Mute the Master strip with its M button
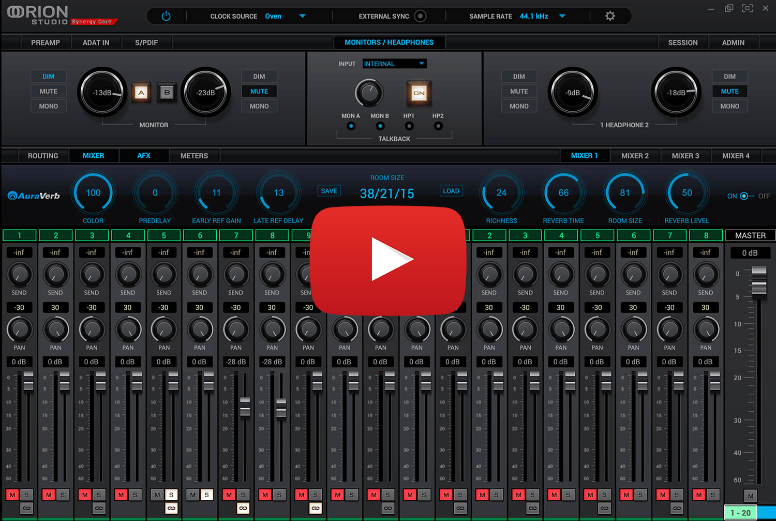This screenshot has height=521, width=776. tap(751, 496)
